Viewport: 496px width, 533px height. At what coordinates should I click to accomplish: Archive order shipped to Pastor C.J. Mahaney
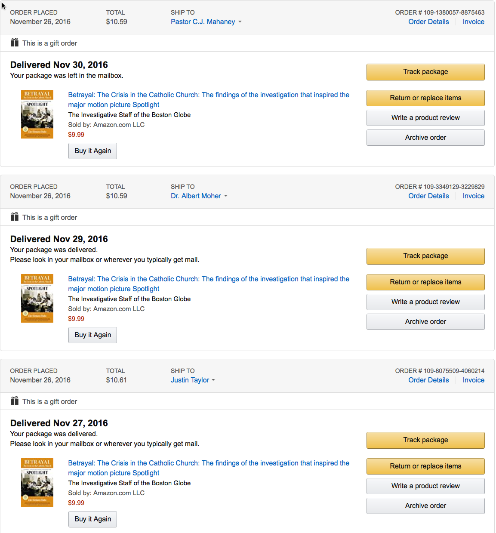(x=425, y=138)
